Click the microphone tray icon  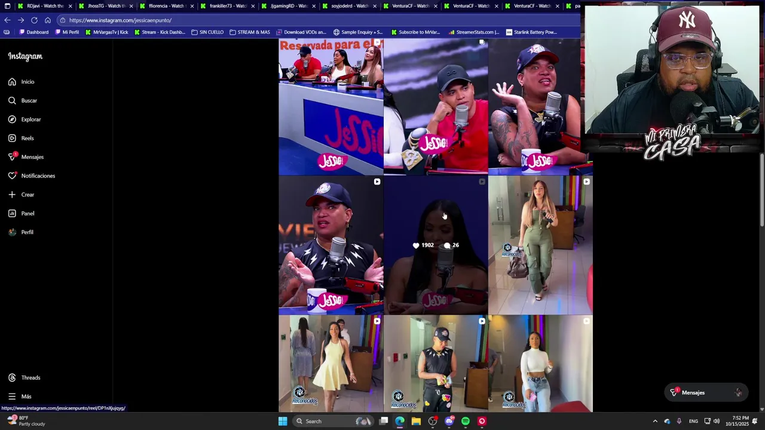click(x=679, y=421)
